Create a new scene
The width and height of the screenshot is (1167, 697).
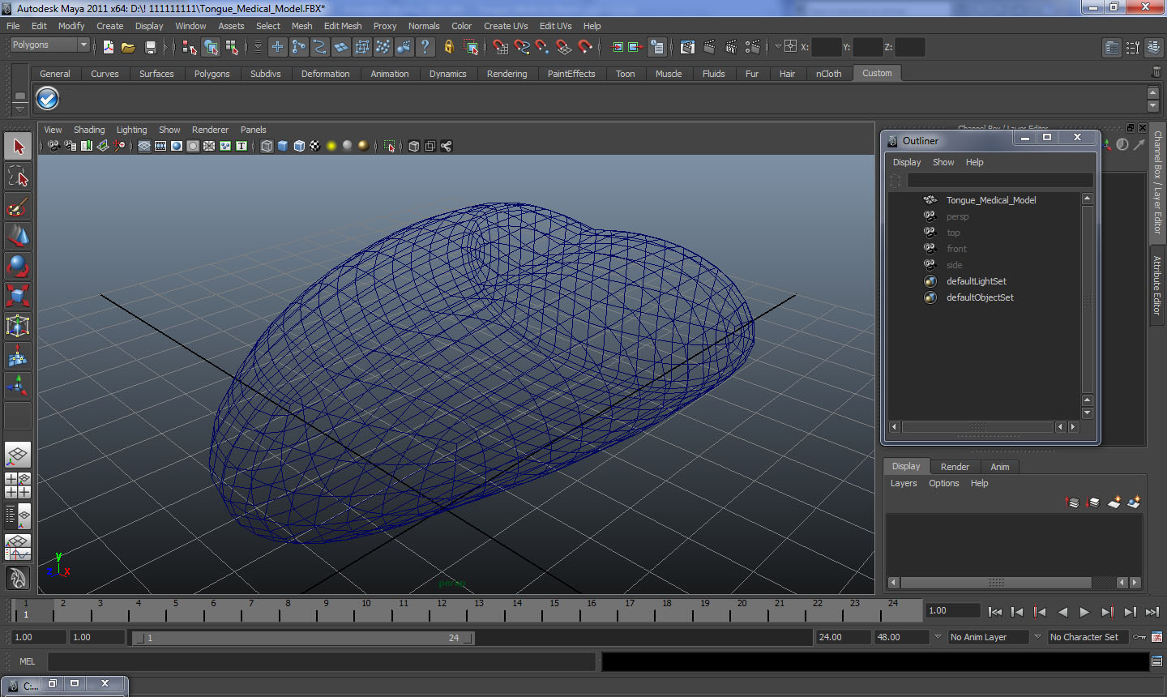(109, 47)
